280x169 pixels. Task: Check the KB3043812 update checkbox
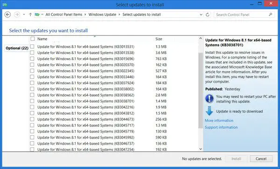click(x=32, y=113)
